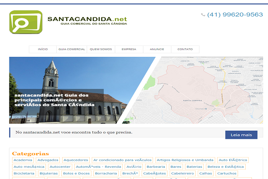268x179 pixels.
Task: Open the INÍCIO menu item
Action: 43,49
